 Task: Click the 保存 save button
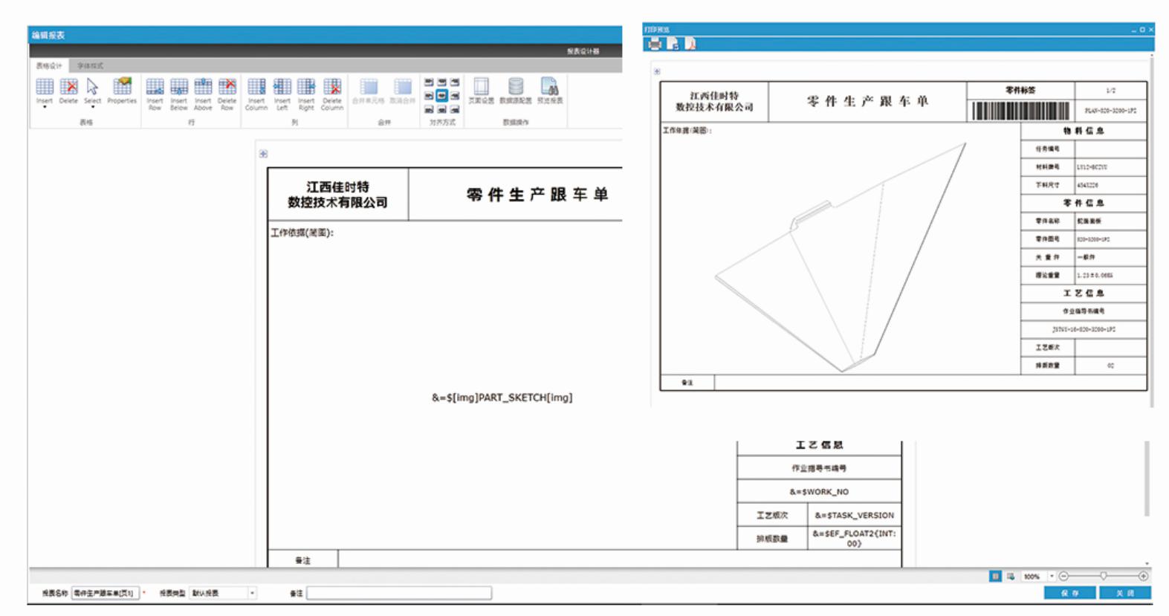point(1069,593)
